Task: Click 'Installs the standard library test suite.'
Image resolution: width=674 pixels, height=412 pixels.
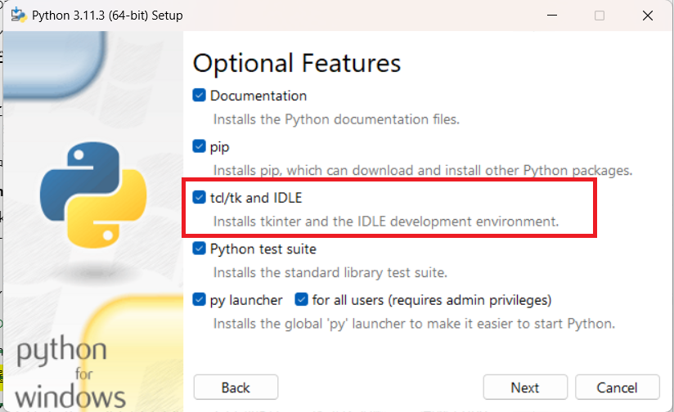Action: pyautogui.click(x=330, y=273)
